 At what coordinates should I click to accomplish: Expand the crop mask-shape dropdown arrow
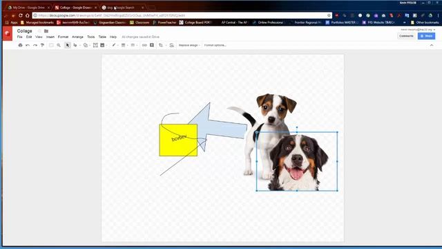166,46
